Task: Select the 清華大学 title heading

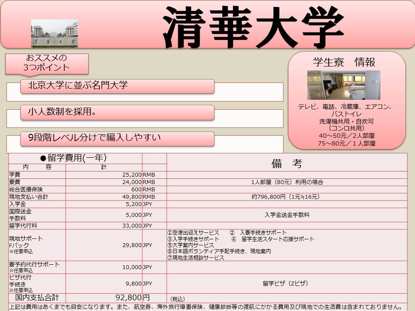Action: tap(253, 27)
